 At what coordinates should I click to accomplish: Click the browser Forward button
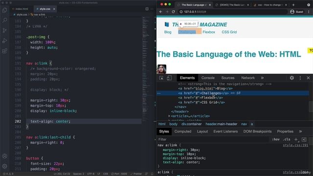click(x=167, y=12)
